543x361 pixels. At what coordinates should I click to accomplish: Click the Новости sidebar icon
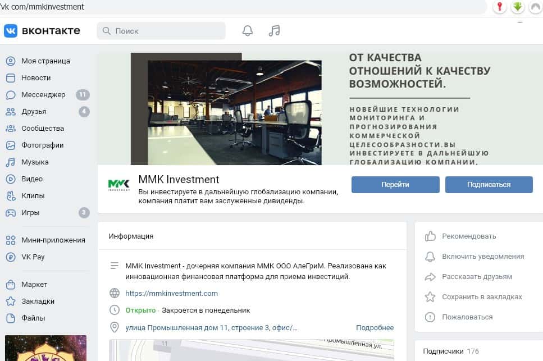11,78
